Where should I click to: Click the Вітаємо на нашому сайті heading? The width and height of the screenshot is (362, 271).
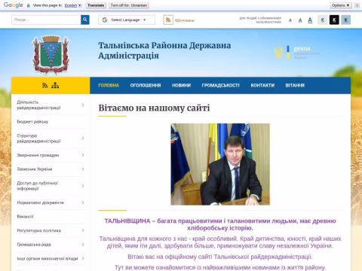coord(154,108)
